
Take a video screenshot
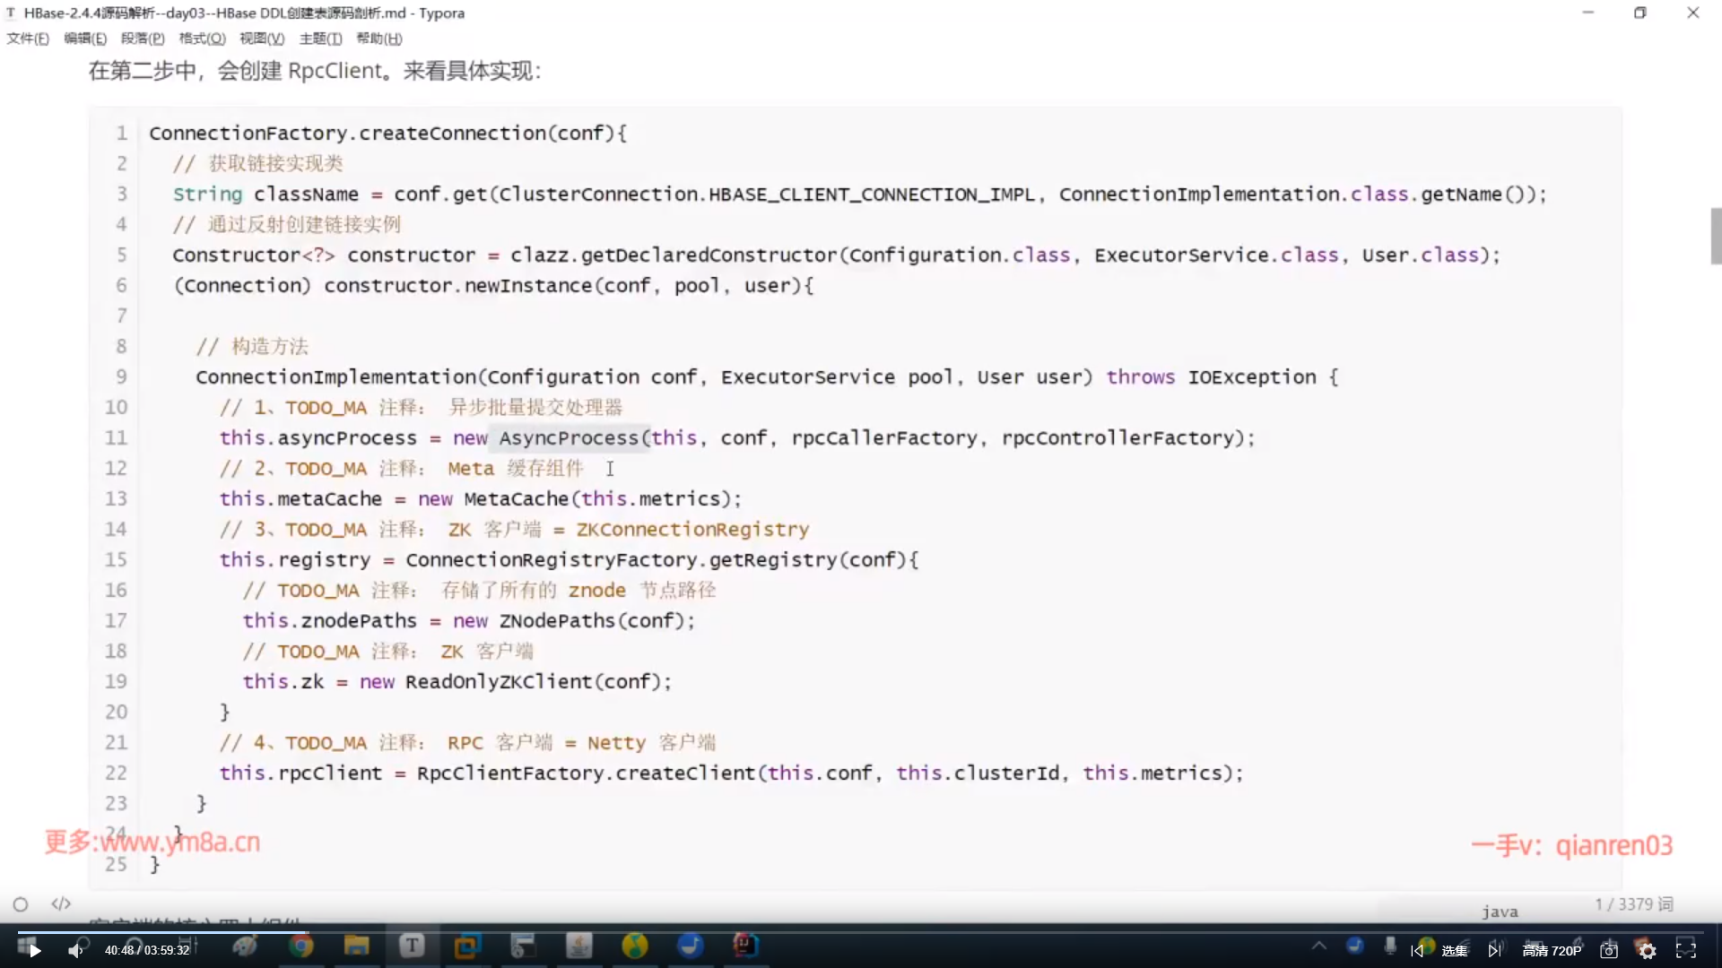pyautogui.click(x=1609, y=951)
